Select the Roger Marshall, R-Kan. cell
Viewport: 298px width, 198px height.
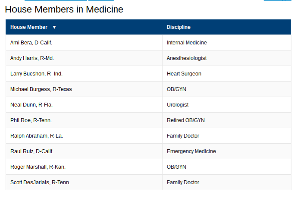pos(84,167)
